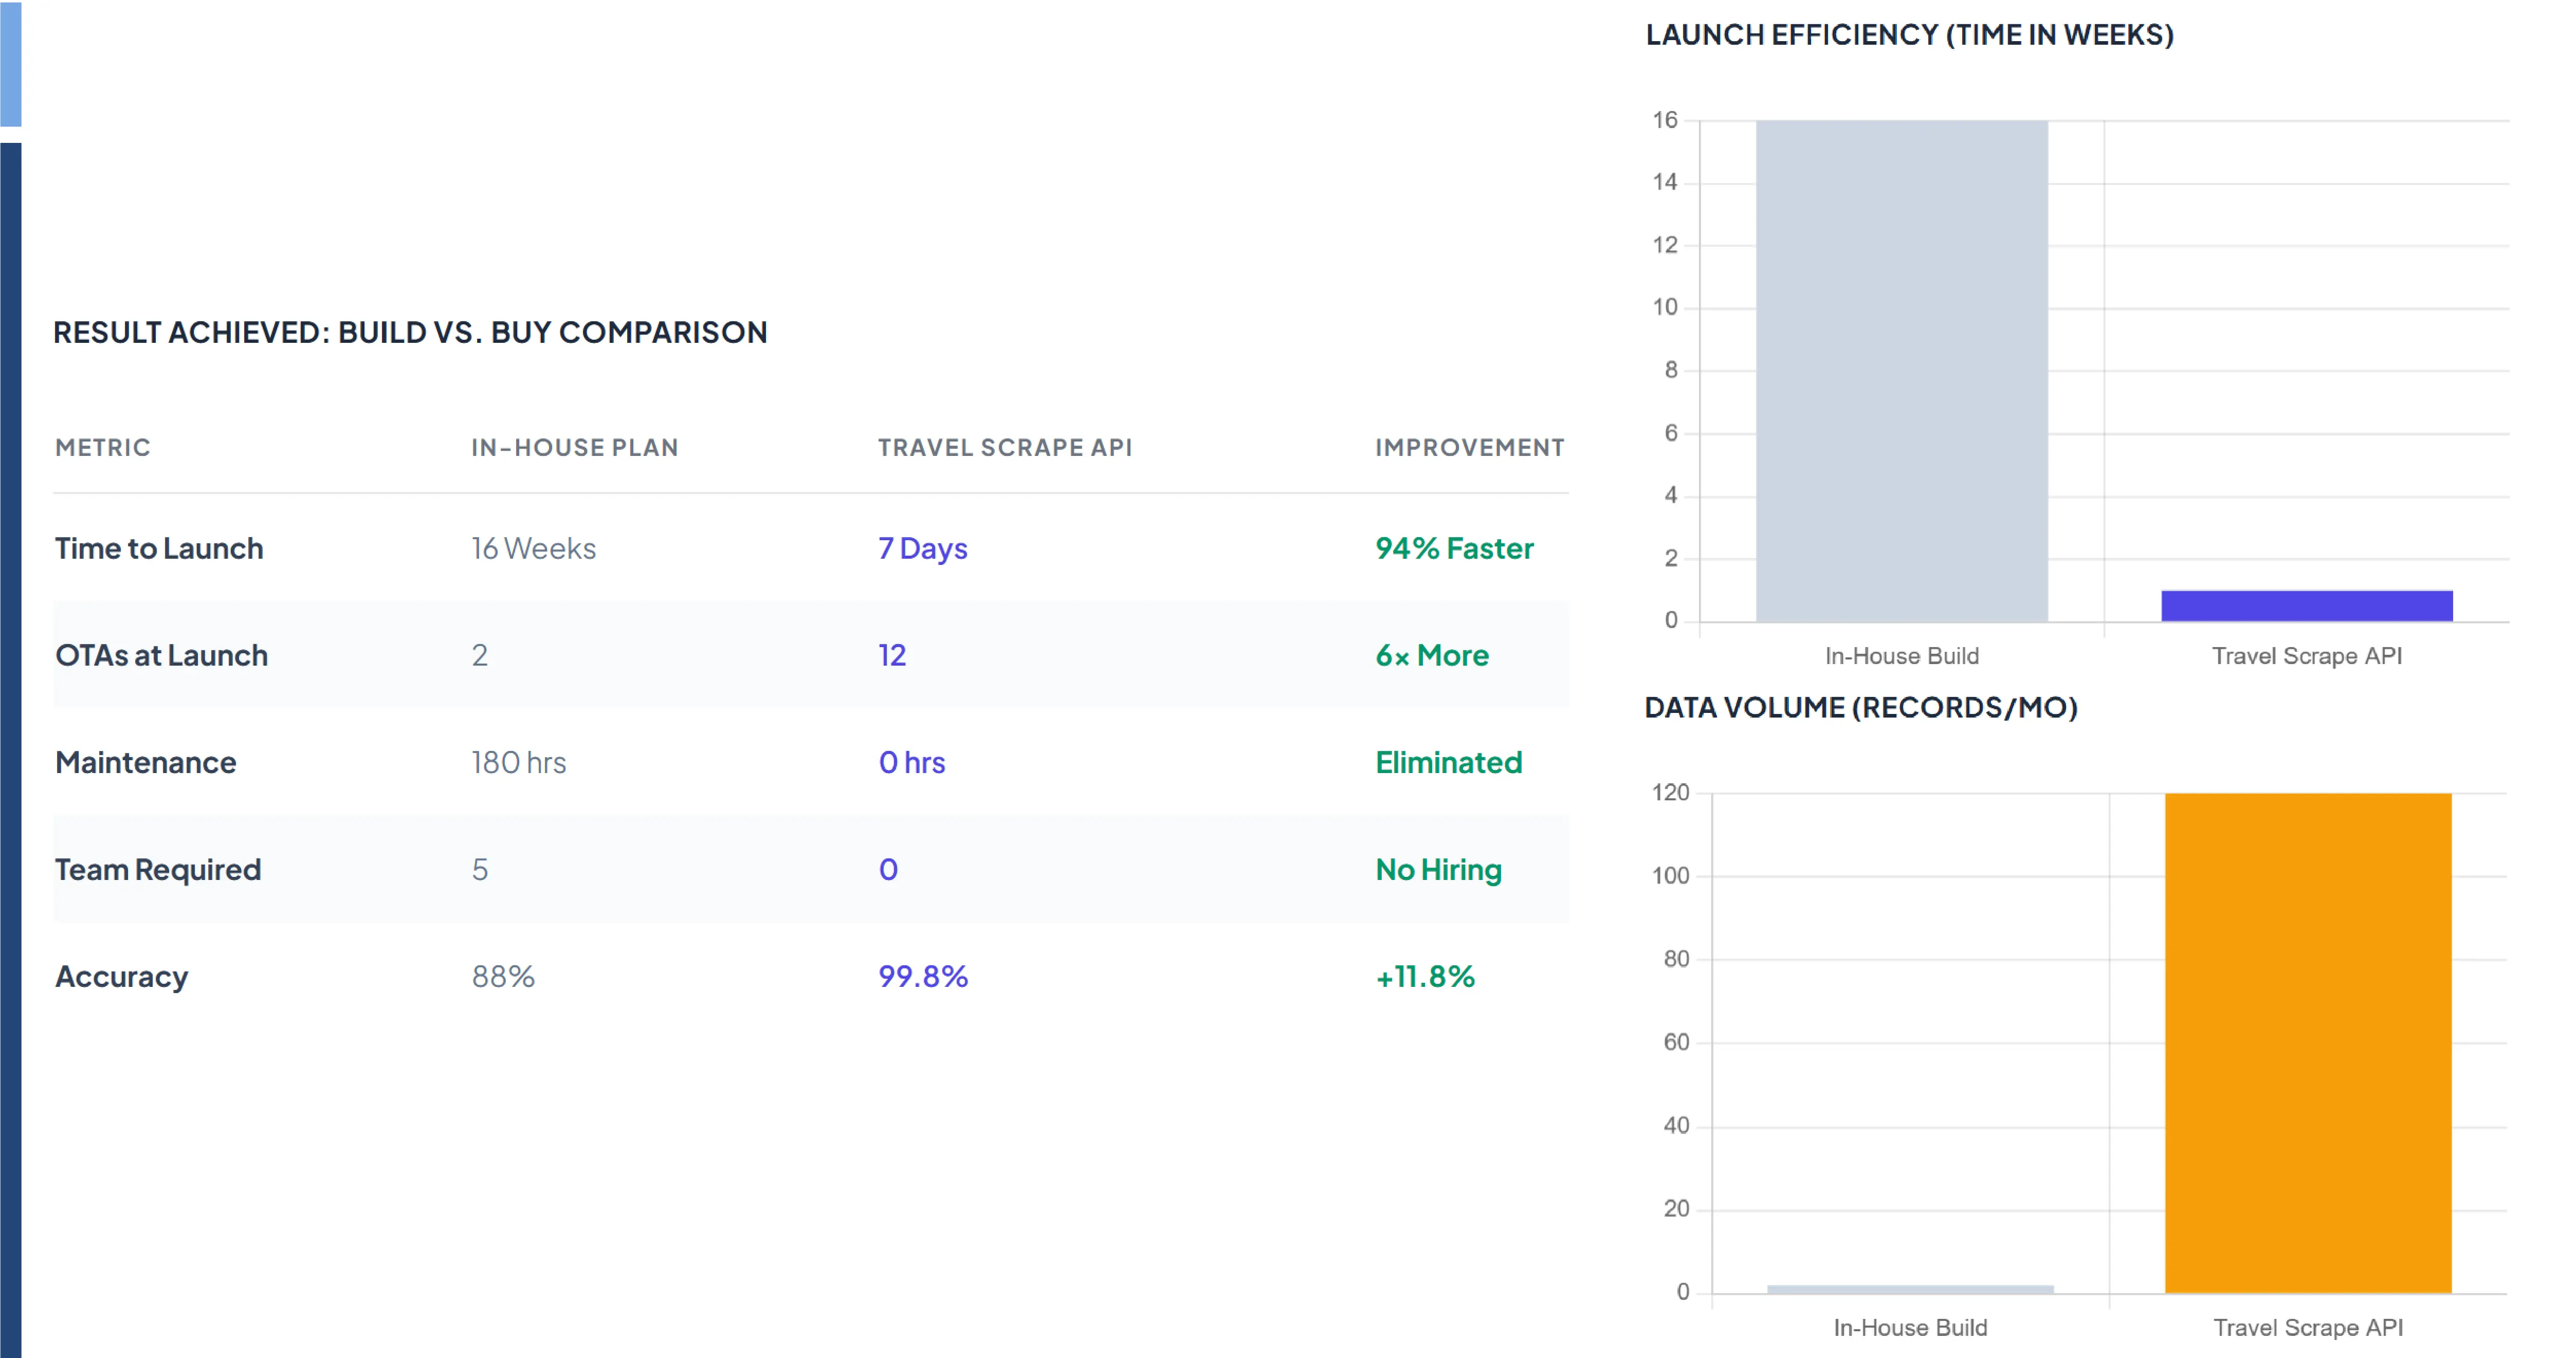2576x1358 pixels.
Task: Click the '+11.8%' improvement value
Action: 1425,976
